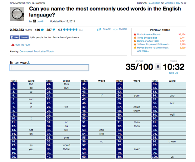This screenshot has height=162, width=195.
Task: Click the red warning triangle icon
Action: tap(13, 45)
